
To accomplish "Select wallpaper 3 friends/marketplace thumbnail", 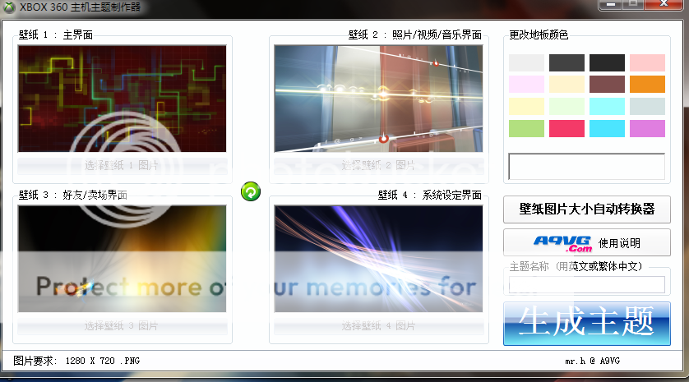I will (122, 259).
